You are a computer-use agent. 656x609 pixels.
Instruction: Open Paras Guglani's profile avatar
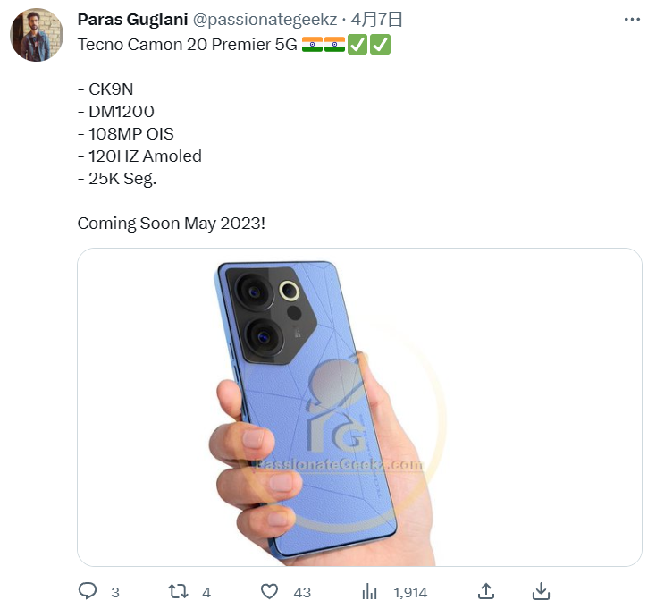point(37,36)
